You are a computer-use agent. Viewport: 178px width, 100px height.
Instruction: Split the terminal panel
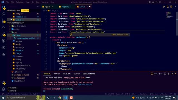165,74
